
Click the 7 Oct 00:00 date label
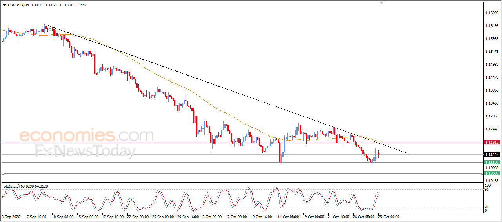click(237, 217)
